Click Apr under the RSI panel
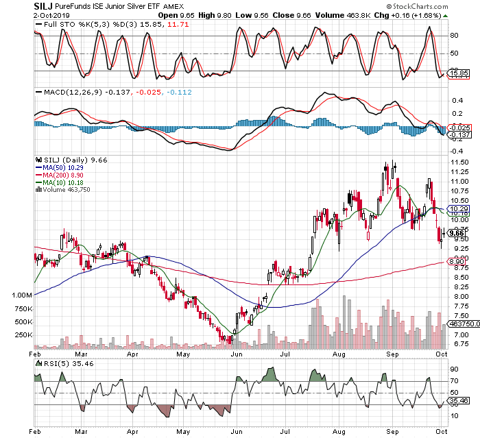Screen dimensions: 480x438 (x=132, y=432)
